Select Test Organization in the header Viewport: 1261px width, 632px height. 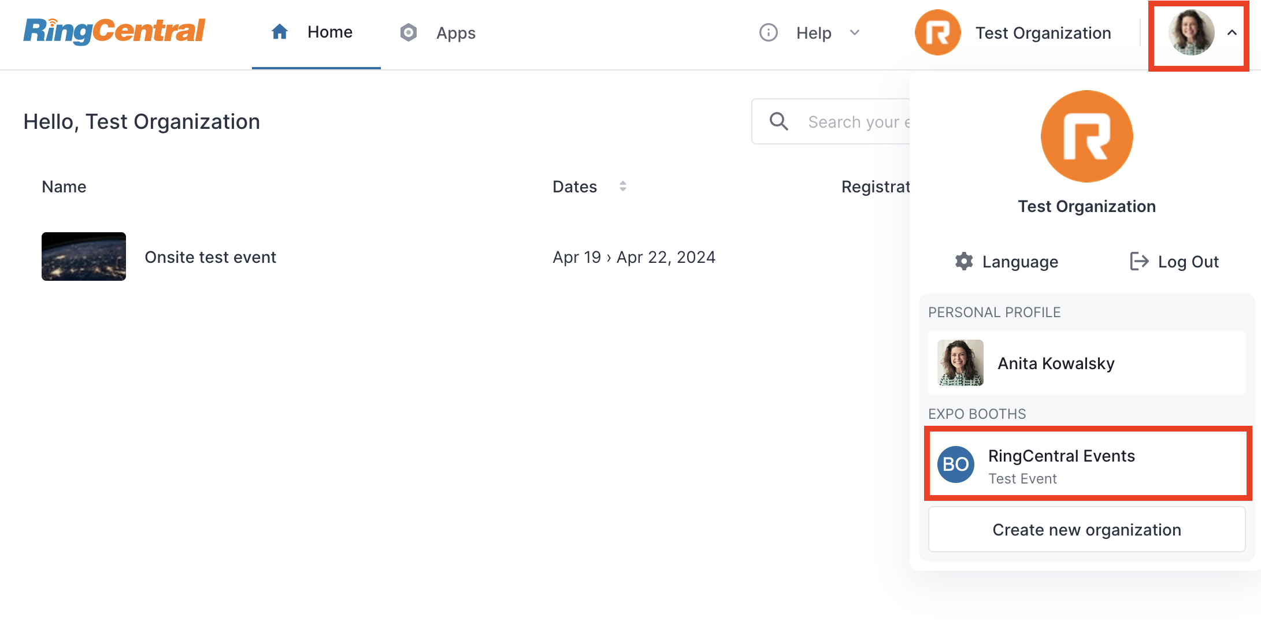pos(1043,33)
